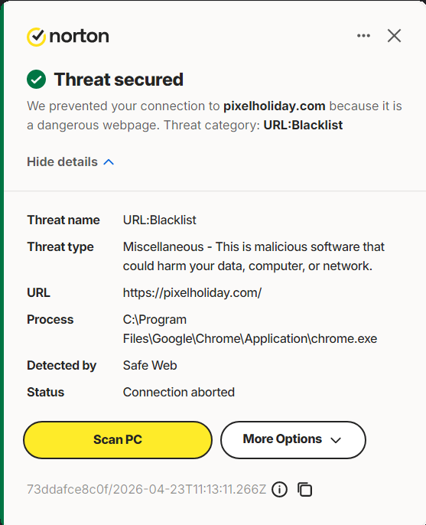
Task: Click the green Threat secured check icon
Action: click(36, 80)
